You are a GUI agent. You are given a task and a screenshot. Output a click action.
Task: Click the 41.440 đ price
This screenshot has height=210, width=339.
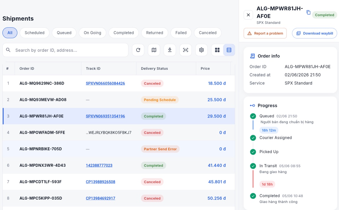click(x=217, y=165)
